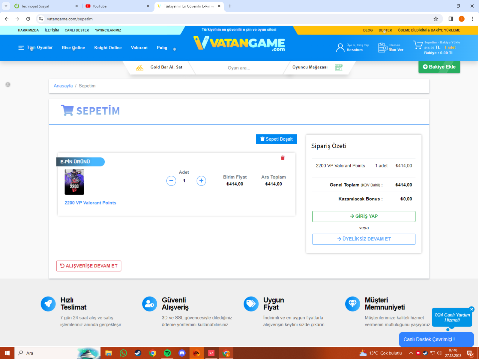Open a new browser tab
The height and width of the screenshot is (359, 479).
[x=230, y=6]
